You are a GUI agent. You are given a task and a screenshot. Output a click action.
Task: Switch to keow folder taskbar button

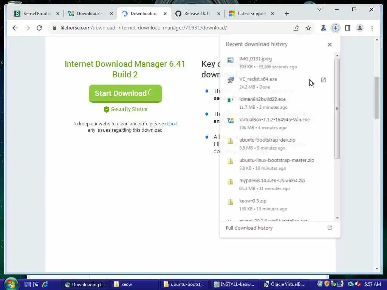(x=135, y=284)
